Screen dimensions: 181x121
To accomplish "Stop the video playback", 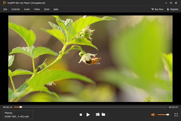I will (81, 115).
